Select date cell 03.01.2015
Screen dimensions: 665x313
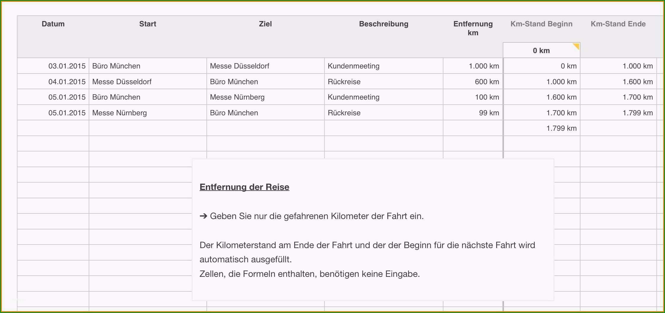53,66
